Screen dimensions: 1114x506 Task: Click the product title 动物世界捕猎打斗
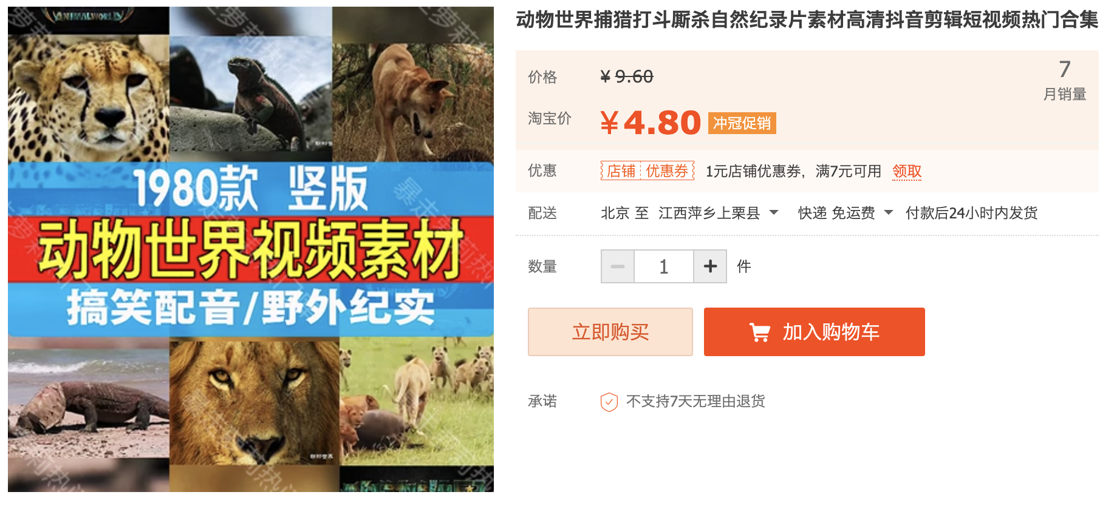pyautogui.click(x=807, y=20)
